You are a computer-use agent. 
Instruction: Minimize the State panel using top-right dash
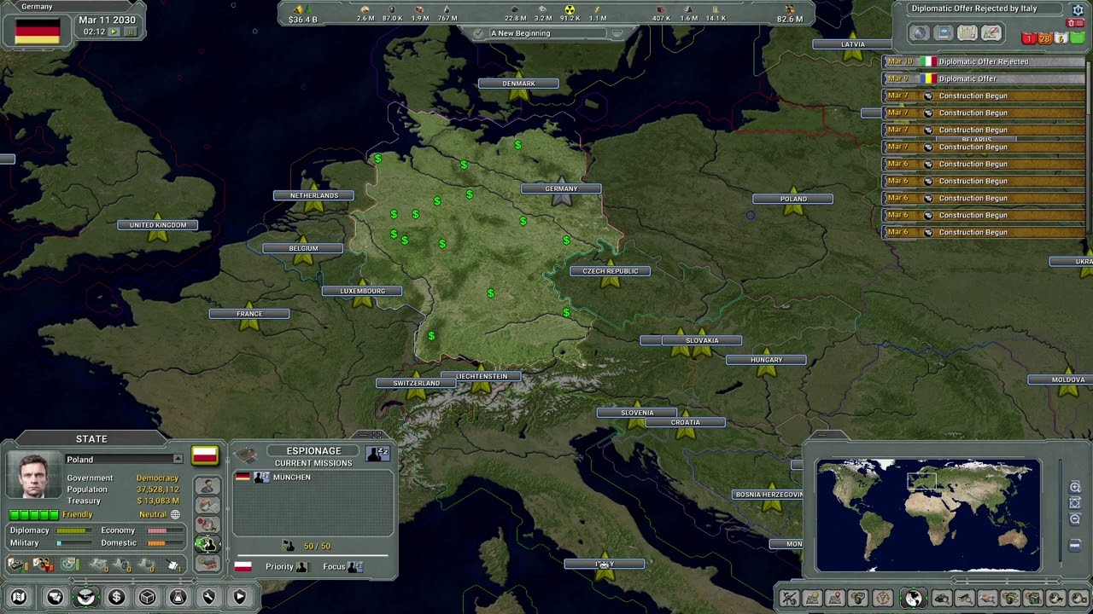click(364, 436)
